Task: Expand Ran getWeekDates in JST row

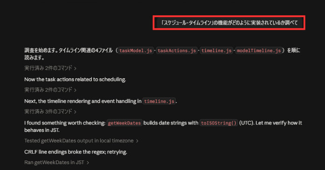Action: tap(57, 163)
